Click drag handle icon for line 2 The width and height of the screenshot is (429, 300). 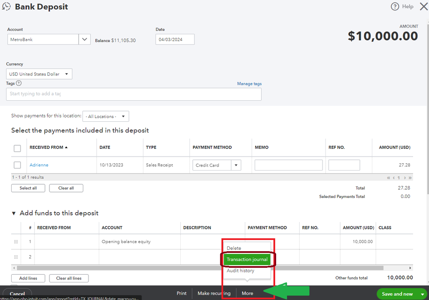pyautogui.click(x=16, y=257)
